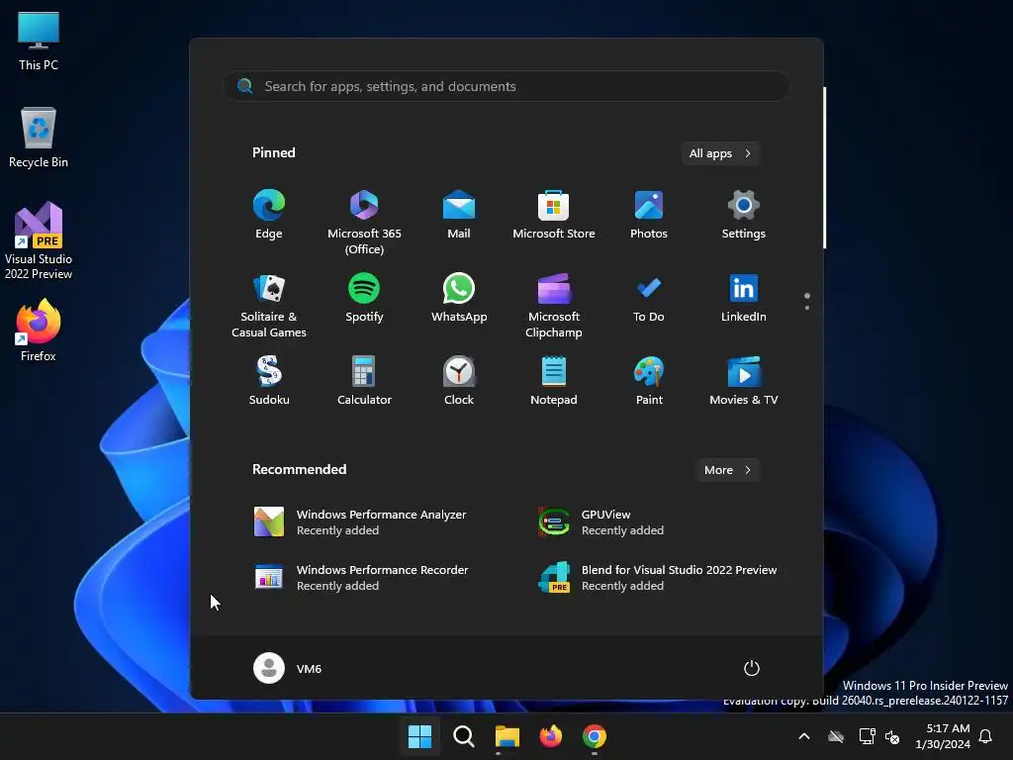Open File Explorer from taskbar
This screenshot has height=760, width=1013.
[x=507, y=736]
